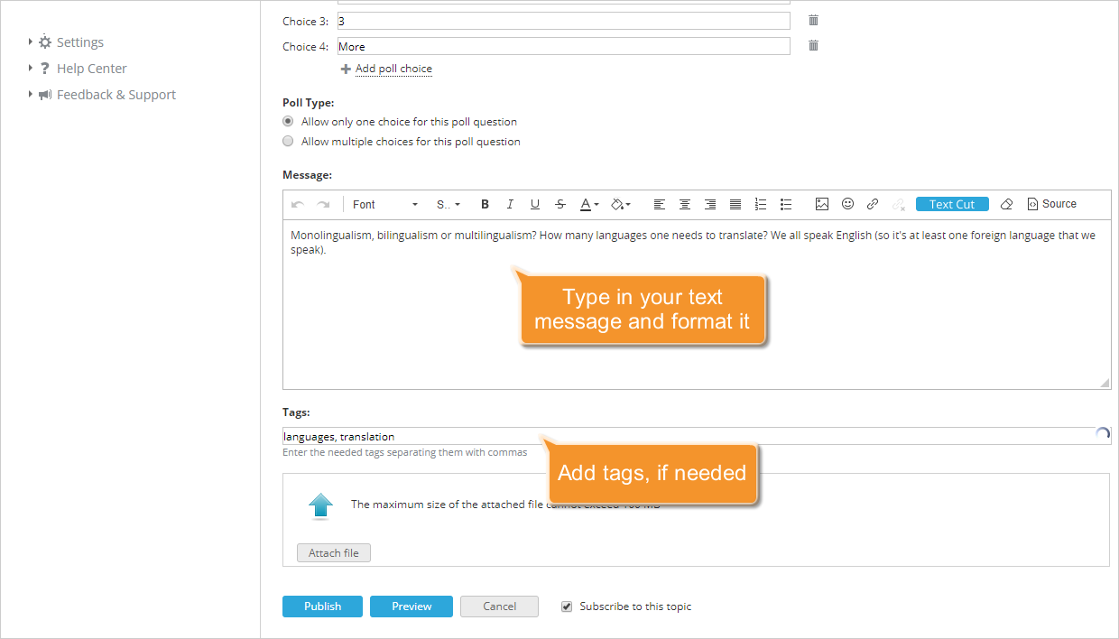Open the Font dropdown
This screenshot has width=1119, height=639.
pos(384,204)
